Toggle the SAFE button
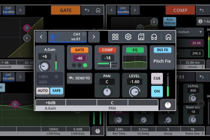 56,91
